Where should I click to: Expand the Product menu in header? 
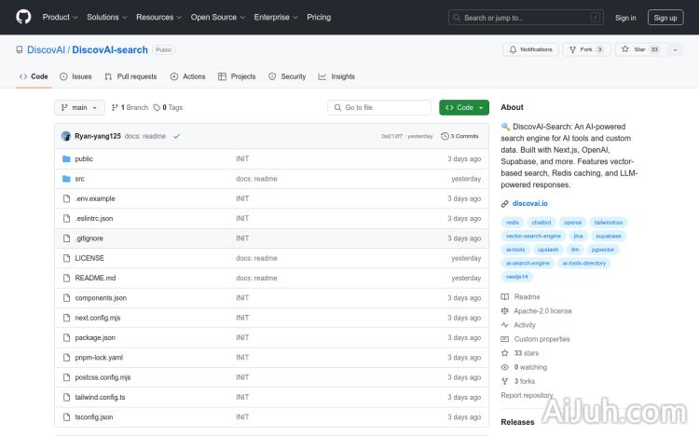click(60, 17)
